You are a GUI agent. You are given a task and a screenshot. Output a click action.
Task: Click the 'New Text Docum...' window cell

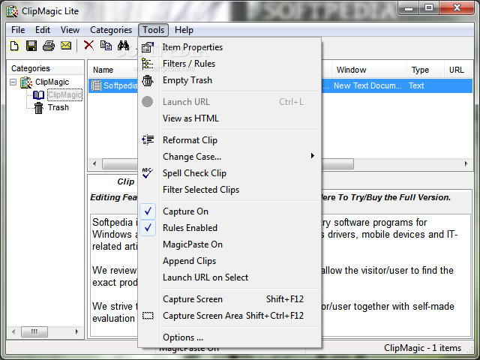[367, 85]
